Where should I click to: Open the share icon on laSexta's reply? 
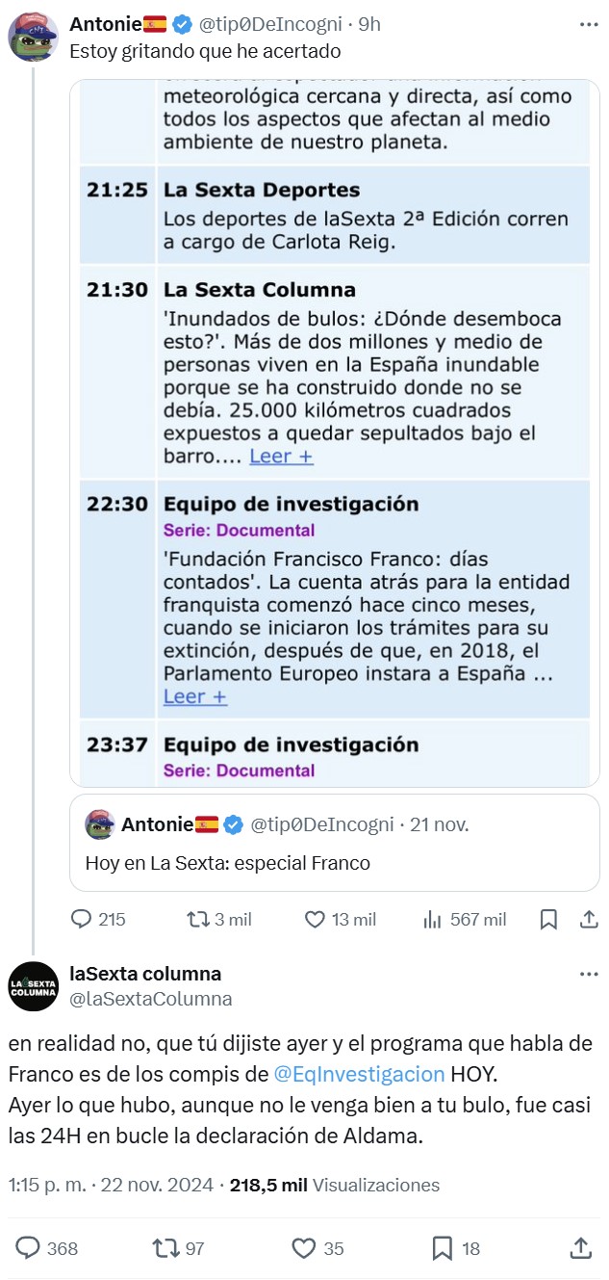pyautogui.click(x=582, y=1248)
